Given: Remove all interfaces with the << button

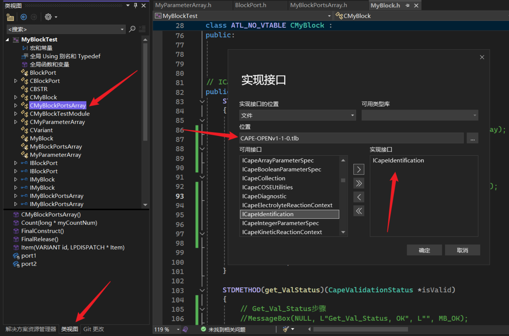Looking at the screenshot, I should tap(359, 211).
